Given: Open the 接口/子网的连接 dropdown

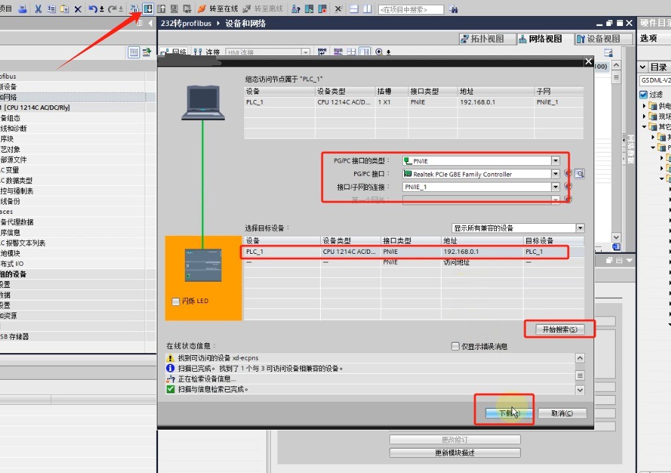Looking at the screenshot, I should [555, 187].
